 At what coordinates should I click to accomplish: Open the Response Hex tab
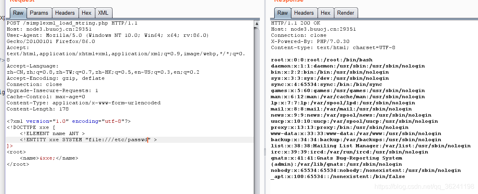pyautogui.click(x=326, y=13)
